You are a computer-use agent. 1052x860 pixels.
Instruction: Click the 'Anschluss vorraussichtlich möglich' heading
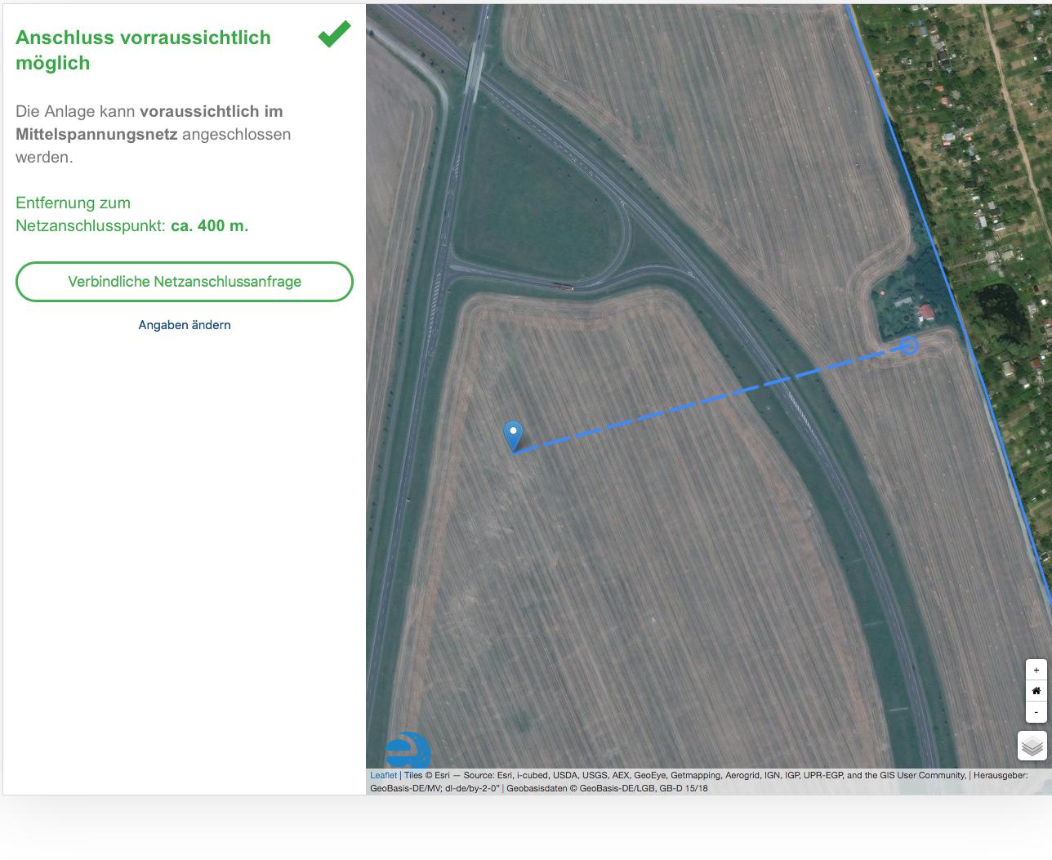143,50
